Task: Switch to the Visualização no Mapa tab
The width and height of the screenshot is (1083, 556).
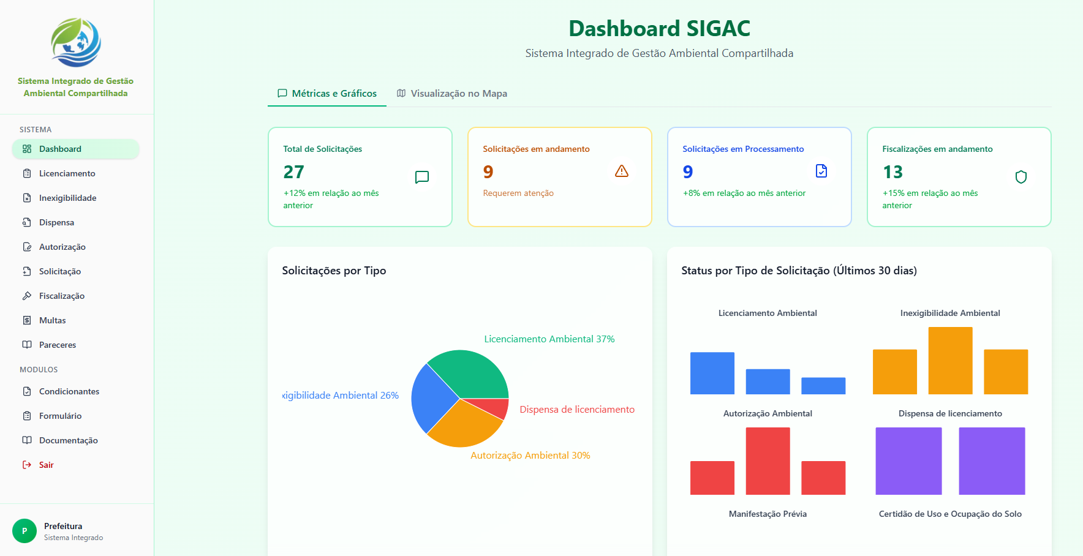Action: 452,93
